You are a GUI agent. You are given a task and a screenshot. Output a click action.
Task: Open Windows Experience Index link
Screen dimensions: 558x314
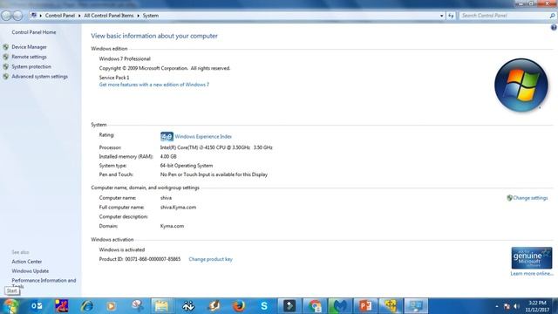click(x=203, y=137)
